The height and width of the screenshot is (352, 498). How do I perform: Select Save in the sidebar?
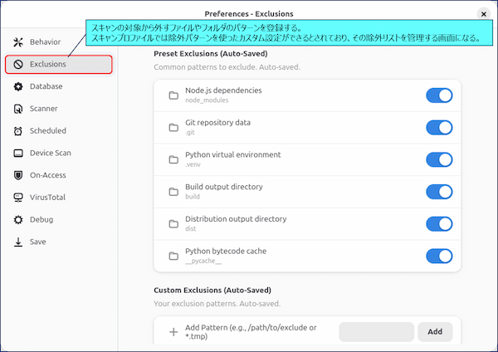click(59, 242)
